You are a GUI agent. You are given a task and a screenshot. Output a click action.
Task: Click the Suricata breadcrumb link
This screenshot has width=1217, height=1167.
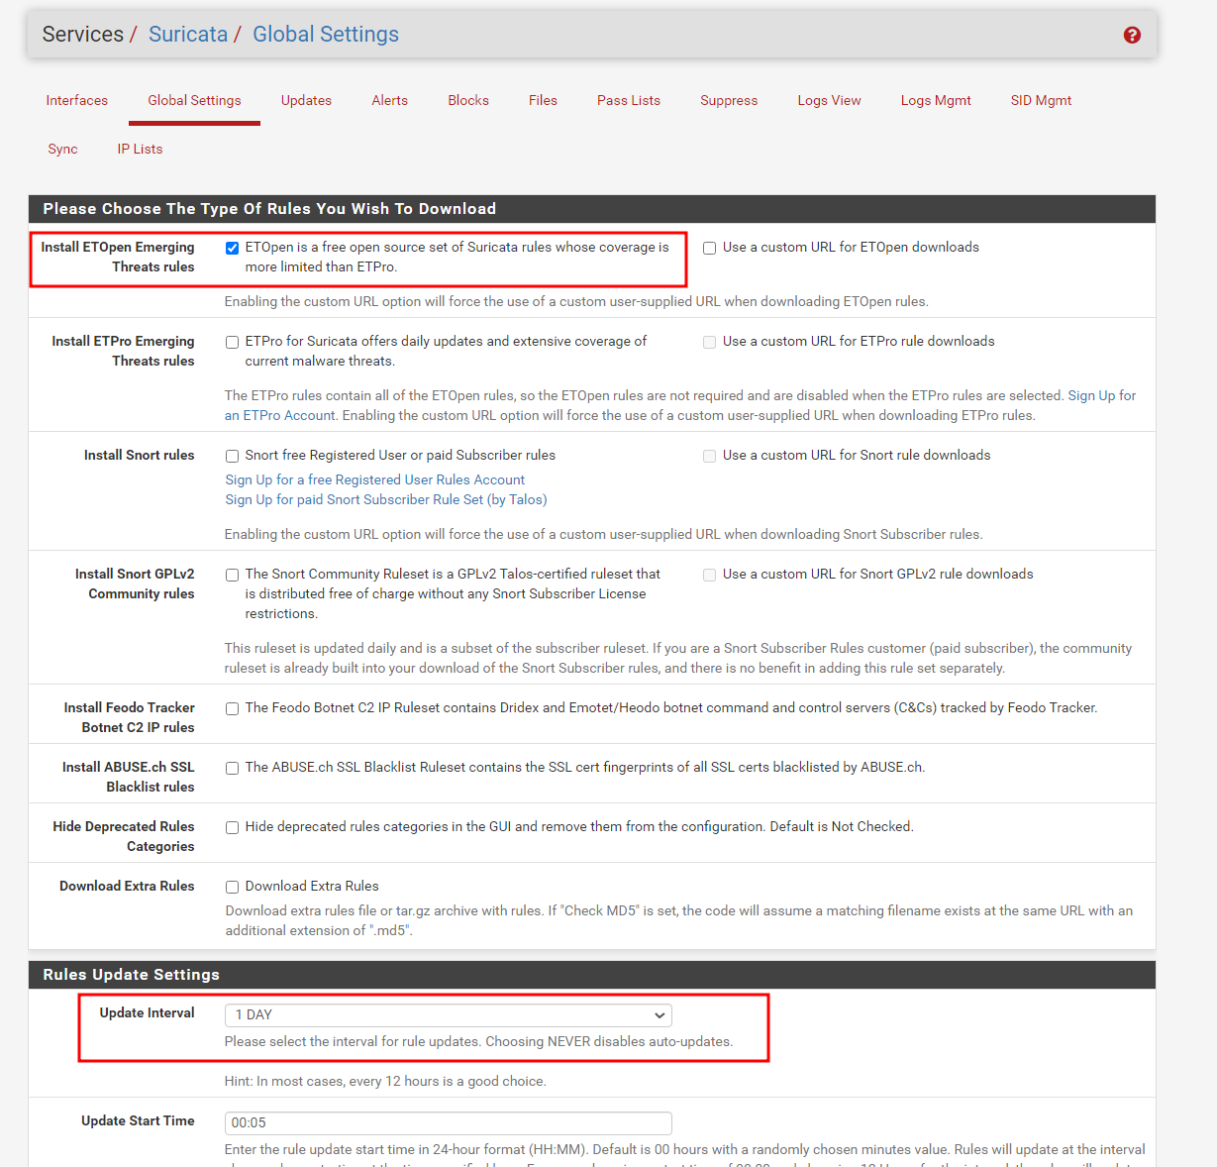coord(188,34)
